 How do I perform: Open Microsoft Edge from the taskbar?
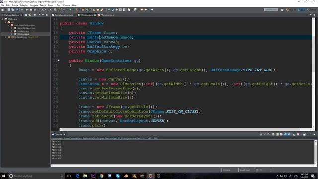[78, 176]
